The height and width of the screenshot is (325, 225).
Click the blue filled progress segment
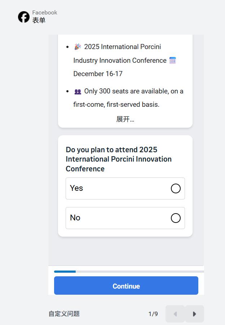pos(65,272)
